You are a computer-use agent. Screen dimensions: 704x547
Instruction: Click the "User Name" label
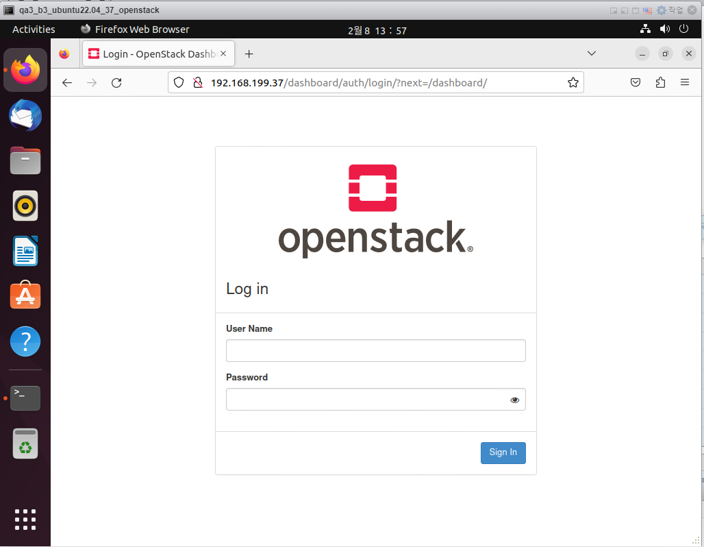coord(249,328)
